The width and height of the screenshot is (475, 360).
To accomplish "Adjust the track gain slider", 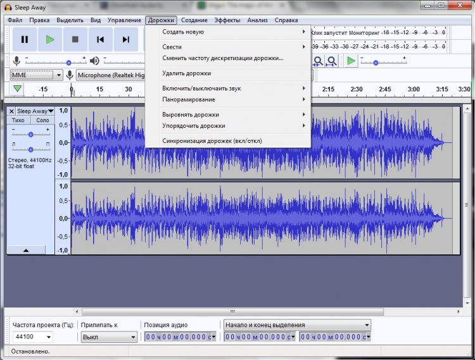I will click(30, 134).
